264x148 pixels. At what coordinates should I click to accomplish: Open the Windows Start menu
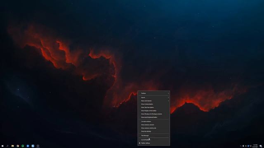(2, 146)
